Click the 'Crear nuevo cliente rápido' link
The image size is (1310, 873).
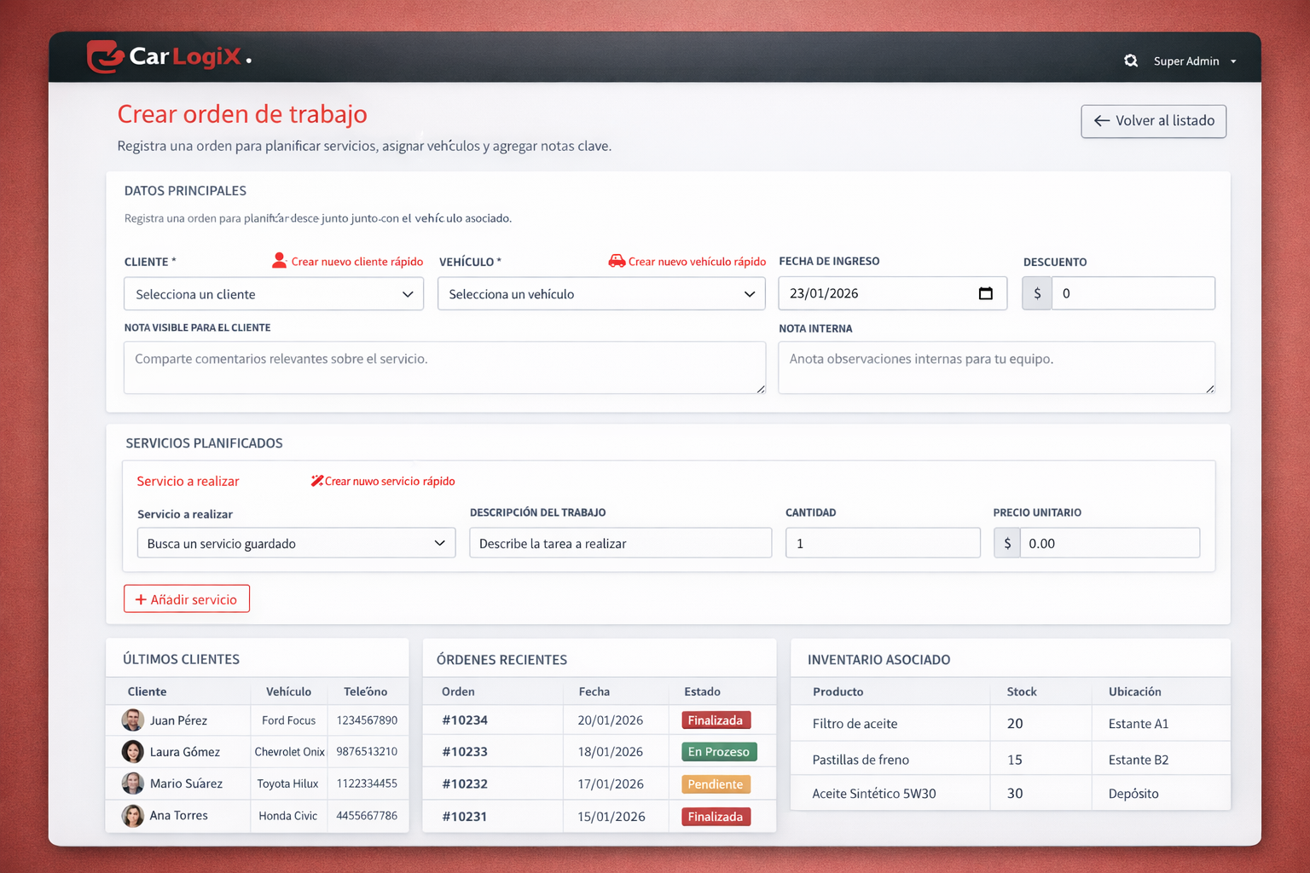356,262
